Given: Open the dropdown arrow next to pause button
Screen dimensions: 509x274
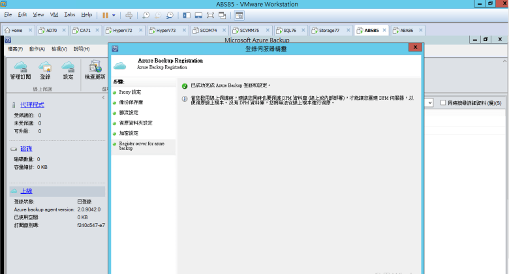Looking at the screenshot, I should [114, 14].
